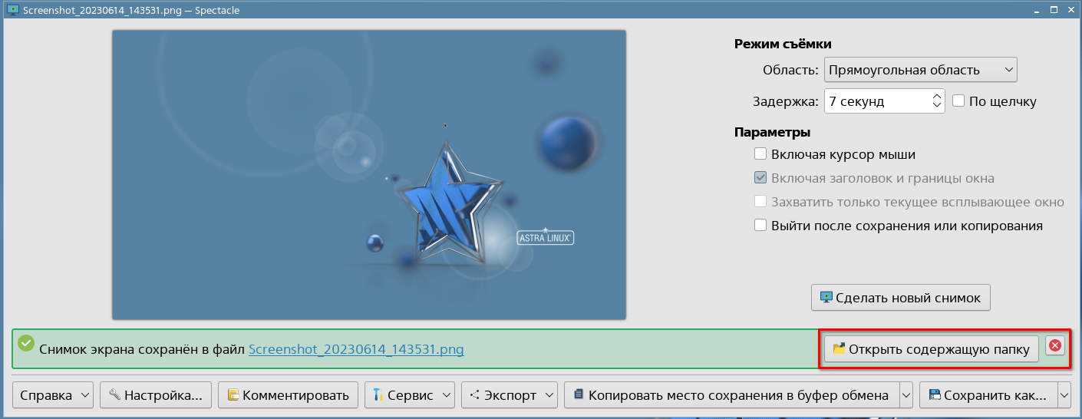Click the monitor icon on new-snapshot button
1082x419 pixels.
826,298
